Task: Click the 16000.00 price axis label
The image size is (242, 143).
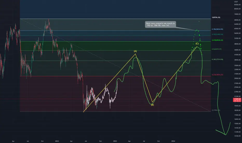Action: tap(237, 119)
